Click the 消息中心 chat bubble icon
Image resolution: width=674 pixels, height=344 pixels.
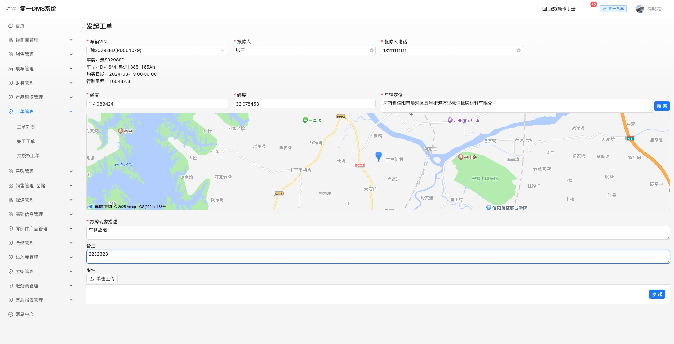point(11,314)
